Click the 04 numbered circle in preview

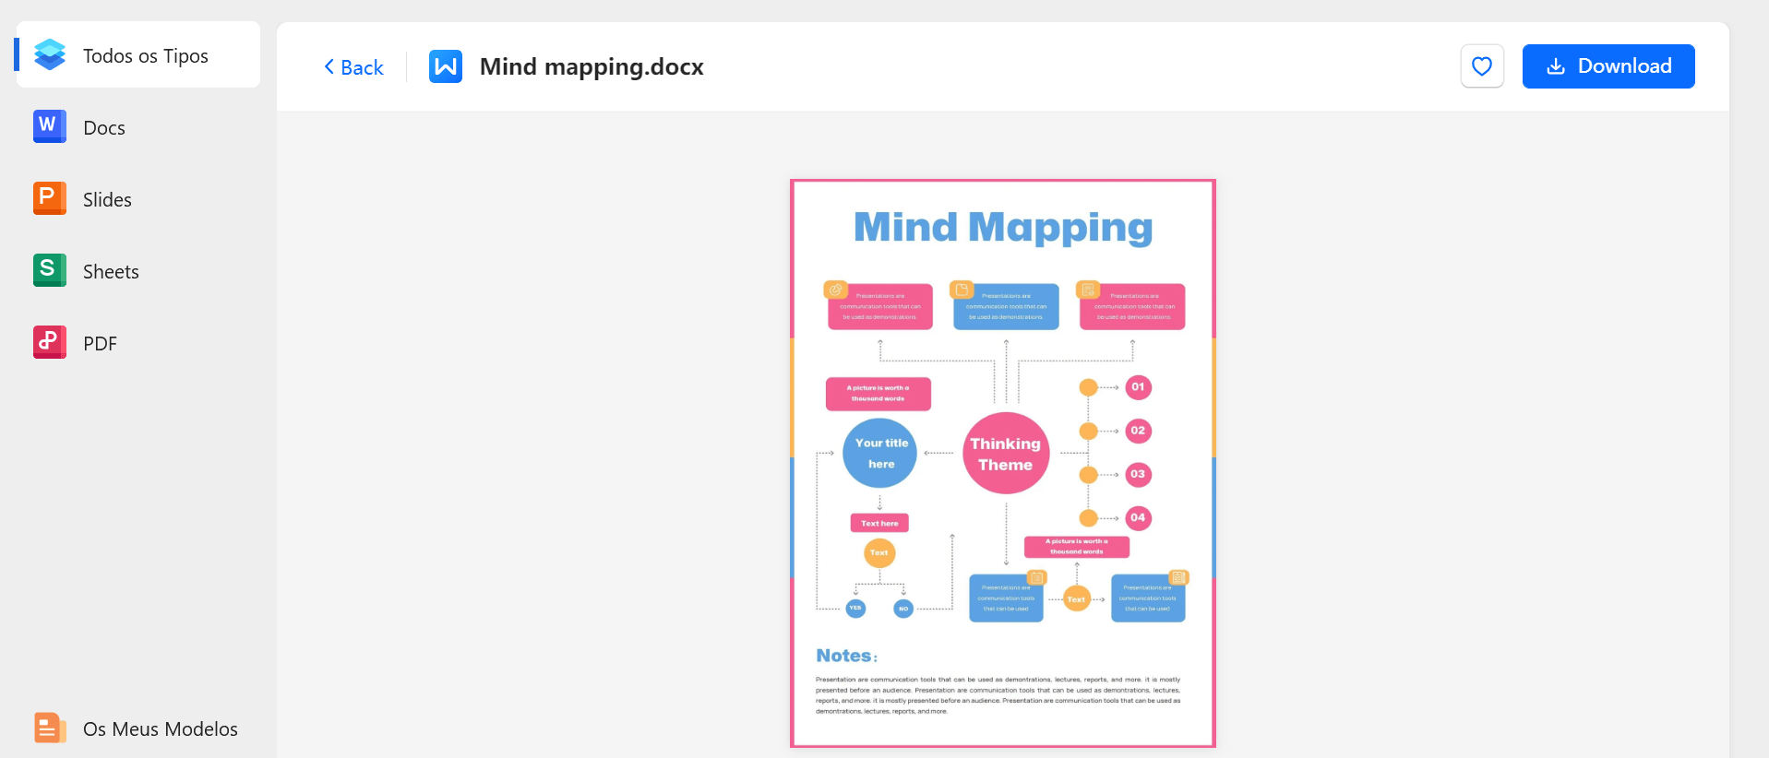(1138, 517)
